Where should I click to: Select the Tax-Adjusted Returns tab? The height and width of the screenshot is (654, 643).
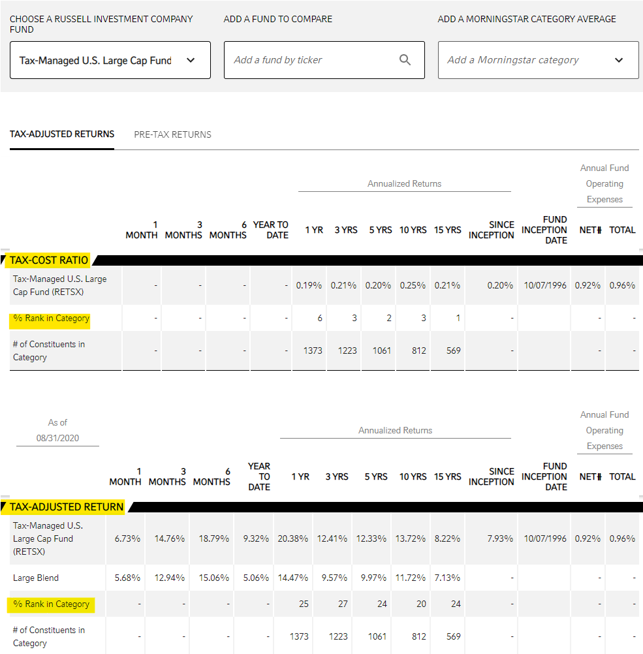coord(62,134)
